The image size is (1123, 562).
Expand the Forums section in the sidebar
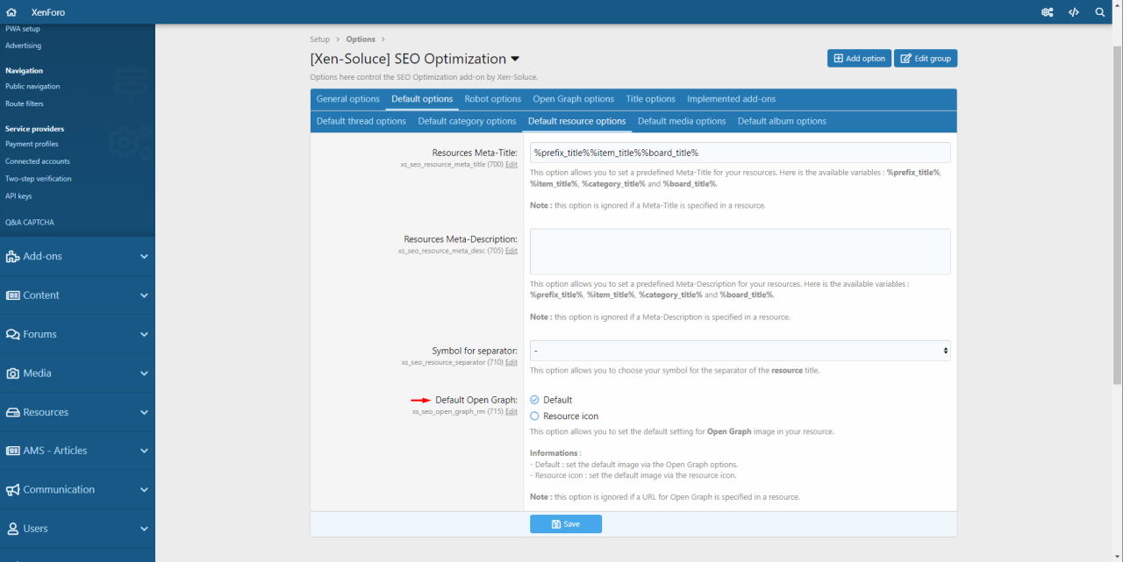(145, 334)
